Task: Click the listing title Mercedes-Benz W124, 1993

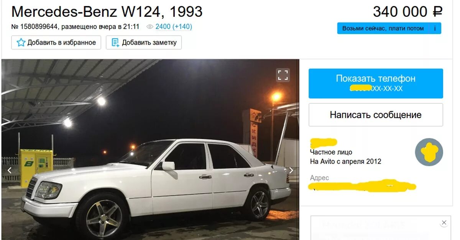Action: (107, 12)
